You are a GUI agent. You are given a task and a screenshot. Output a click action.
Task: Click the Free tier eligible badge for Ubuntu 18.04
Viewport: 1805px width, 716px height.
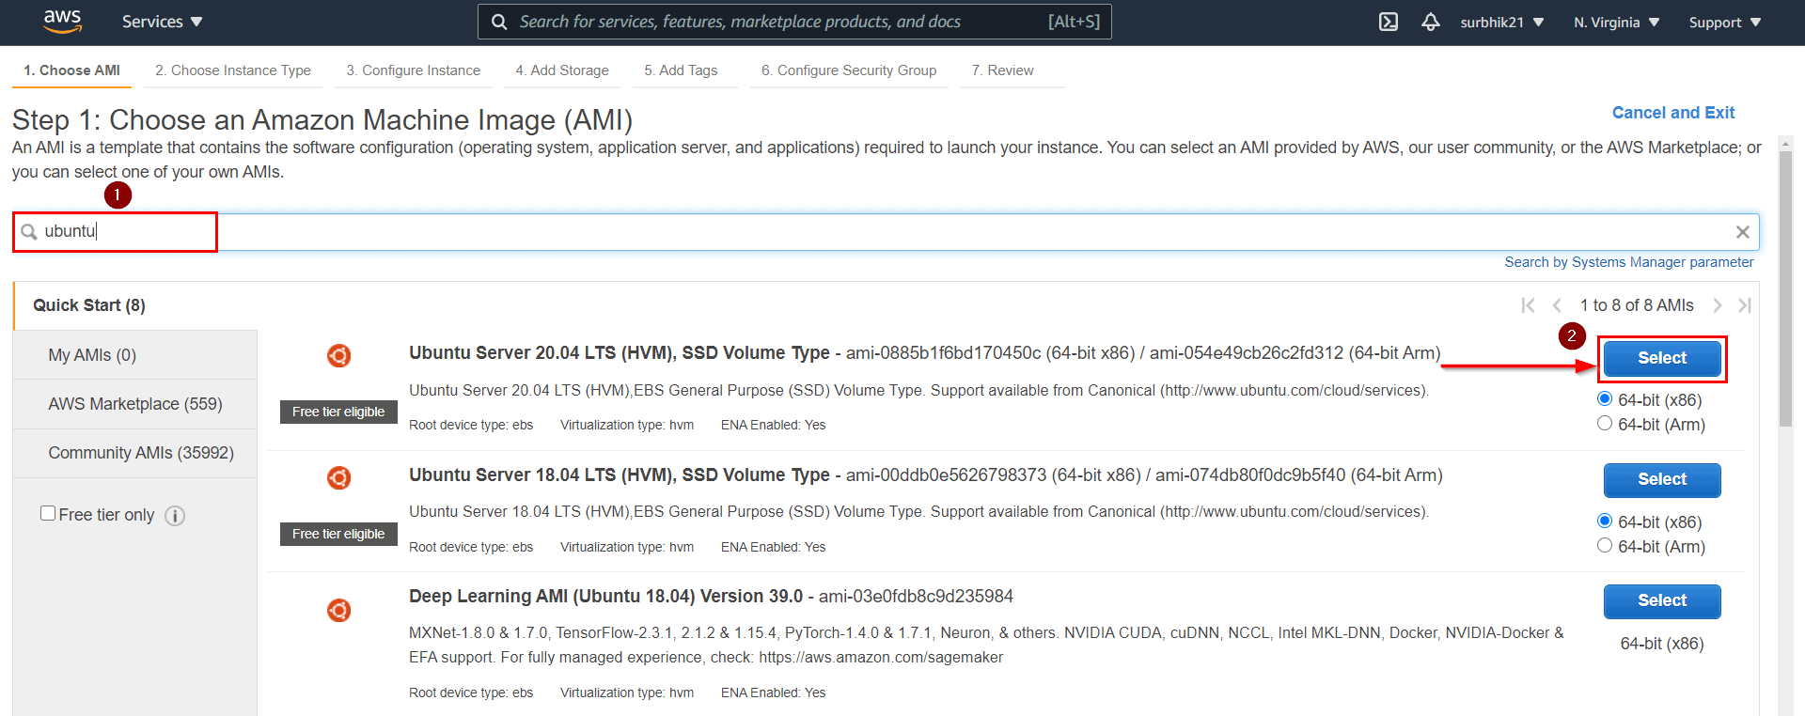click(x=338, y=535)
